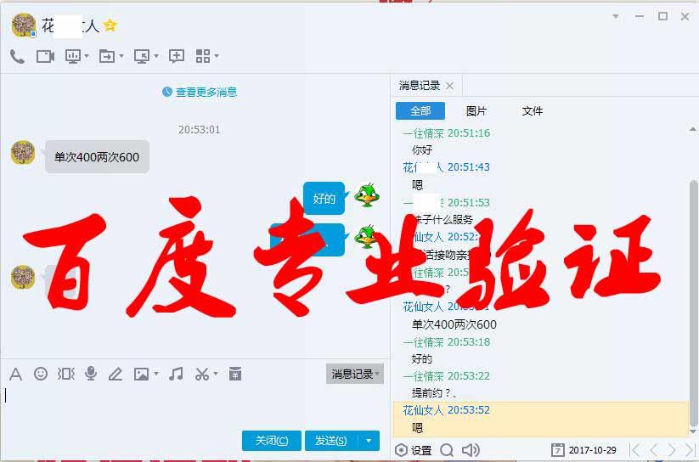Send a window shake using the vibrate icon
The height and width of the screenshot is (462, 699).
(65, 374)
